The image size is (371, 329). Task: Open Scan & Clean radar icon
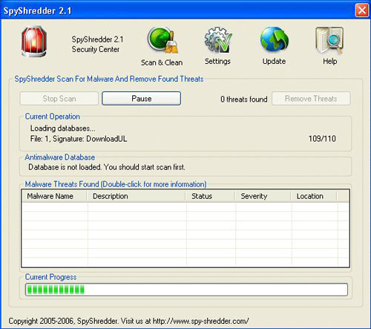click(x=162, y=40)
